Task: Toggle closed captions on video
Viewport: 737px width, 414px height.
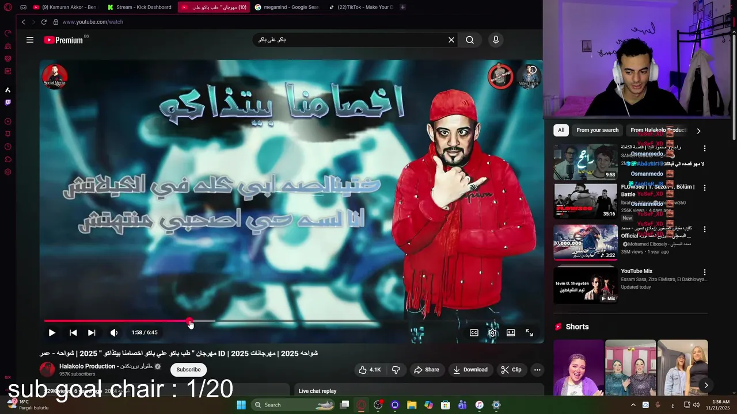Action: point(474,332)
